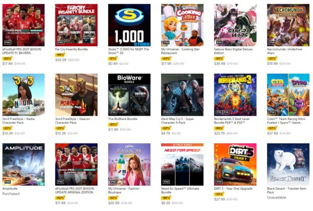The height and width of the screenshot is (211, 313).
Task: Click the DIRT 5 Year One cover
Action: point(236,164)
